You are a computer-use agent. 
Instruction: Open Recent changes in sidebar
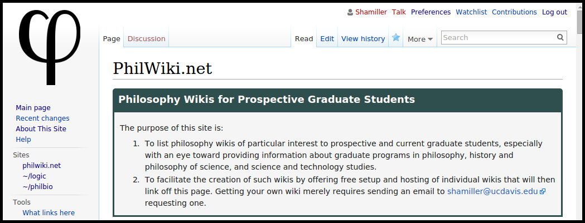[42, 118]
